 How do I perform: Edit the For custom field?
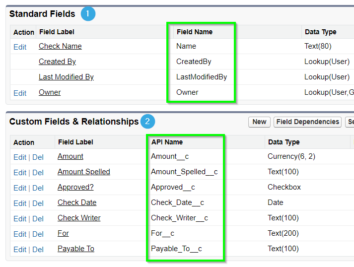click(x=20, y=234)
